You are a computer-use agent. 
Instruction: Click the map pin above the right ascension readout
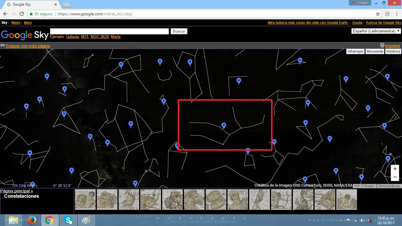click(x=32, y=185)
